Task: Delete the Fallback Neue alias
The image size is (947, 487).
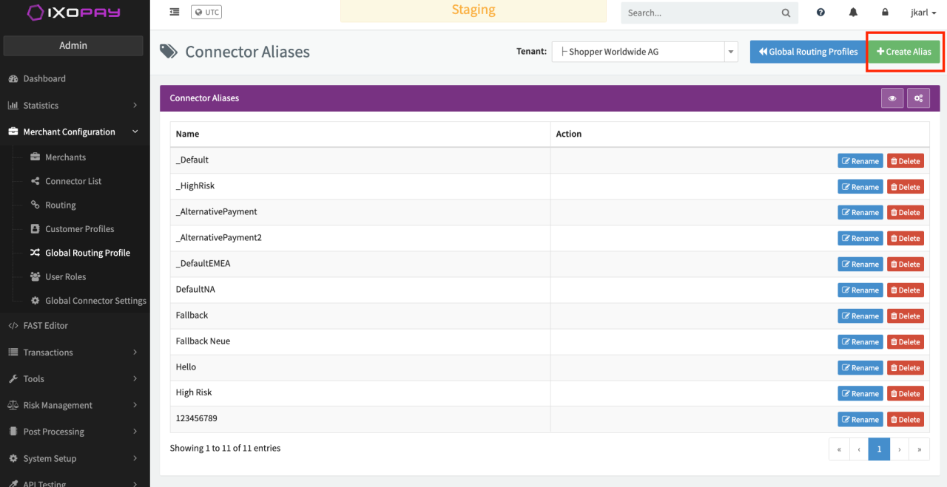Action: tap(906, 342)
